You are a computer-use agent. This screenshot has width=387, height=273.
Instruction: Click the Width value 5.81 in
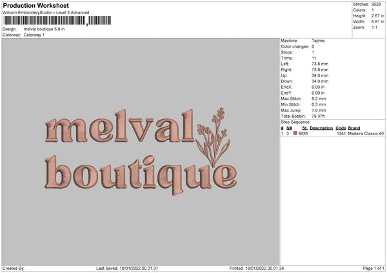coord(378,22)
